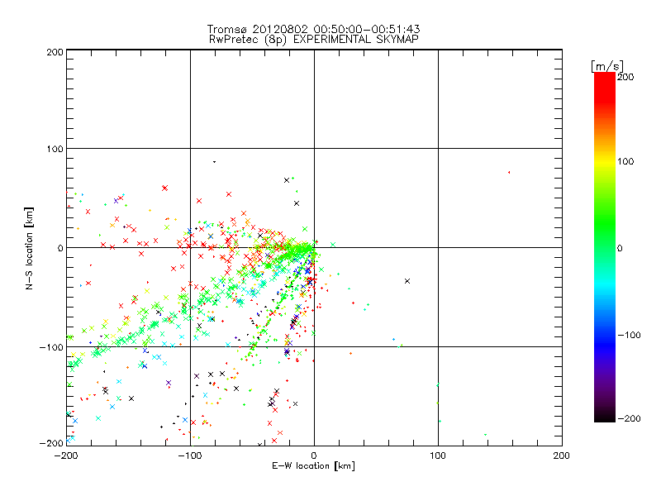Click the colorbar label '0'

pyautogui.click(x=620, y=248)
